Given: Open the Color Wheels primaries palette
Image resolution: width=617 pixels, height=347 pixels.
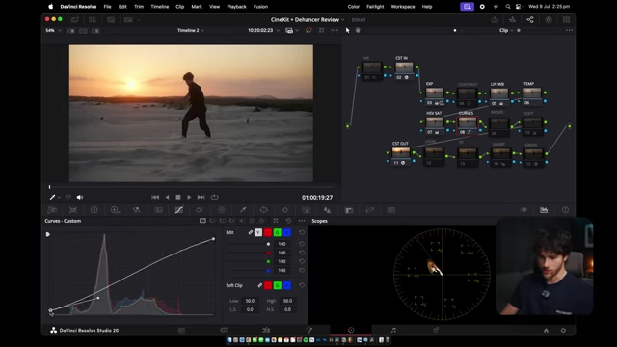Looking at the screenshot, I should click(x=94, y=210).
